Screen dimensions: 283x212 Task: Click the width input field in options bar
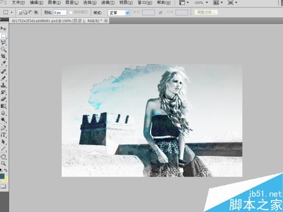[148, 12]
